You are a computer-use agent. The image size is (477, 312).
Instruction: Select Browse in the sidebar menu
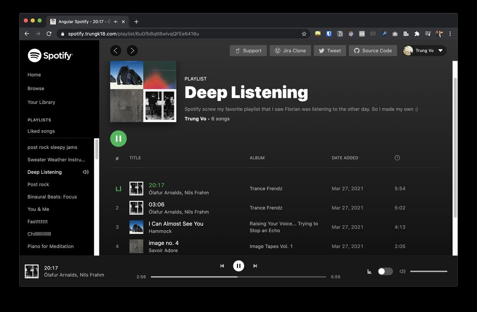(x=36, y=88)
